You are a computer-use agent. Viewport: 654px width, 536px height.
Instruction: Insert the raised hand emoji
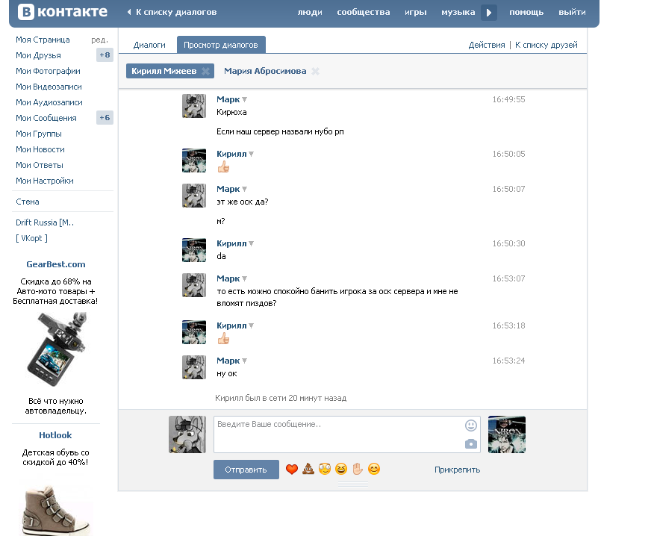point(358,469)
